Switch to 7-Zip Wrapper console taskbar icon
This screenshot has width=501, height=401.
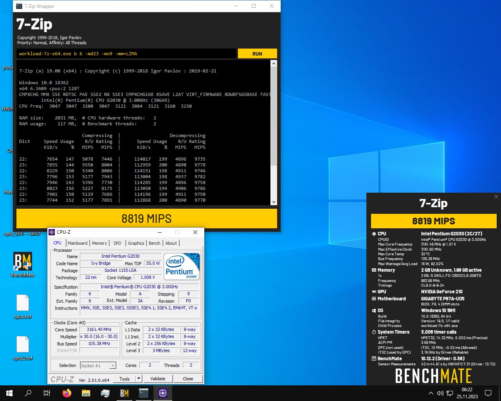pos(144,393)
